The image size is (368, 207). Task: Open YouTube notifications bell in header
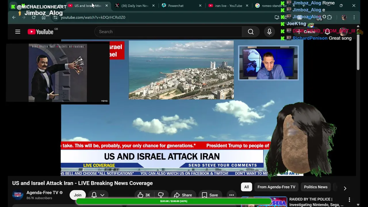tap(327, 32)
